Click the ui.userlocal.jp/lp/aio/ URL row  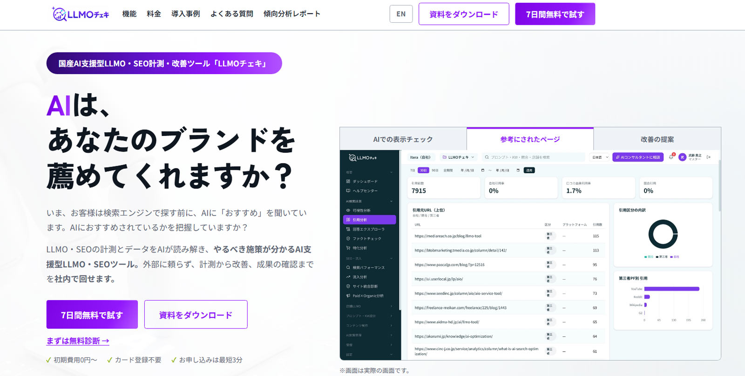coord(508,279)
